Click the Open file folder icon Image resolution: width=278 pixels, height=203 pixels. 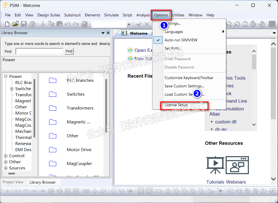tap(16, 24)
